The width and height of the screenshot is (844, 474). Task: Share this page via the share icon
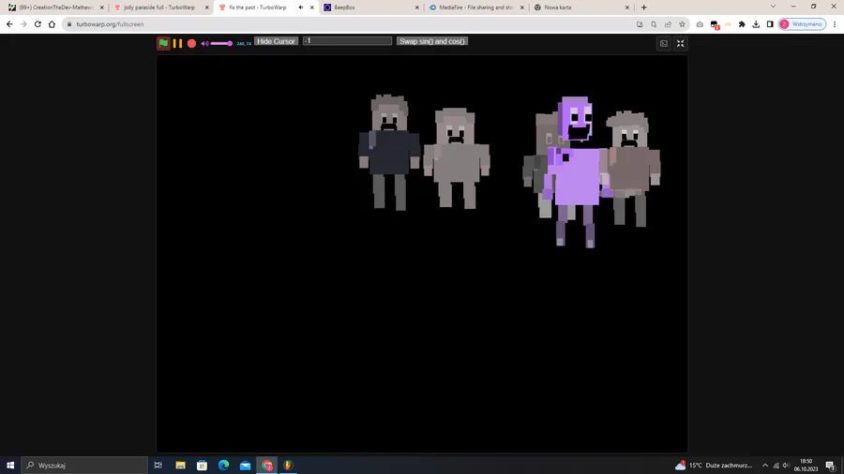(668, 24)
